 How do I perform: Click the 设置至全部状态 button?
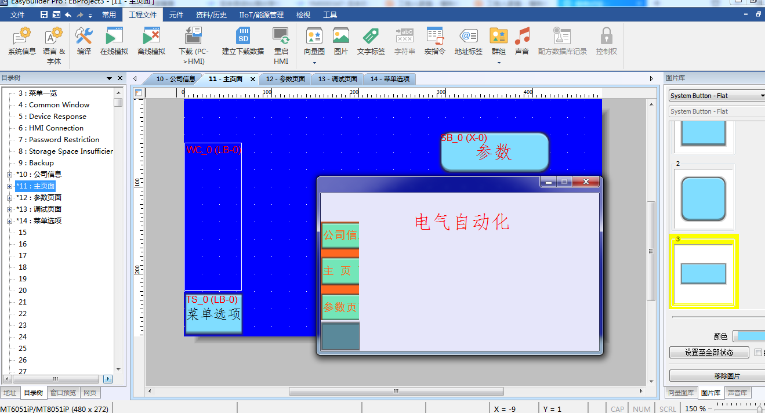coord(708,352)
